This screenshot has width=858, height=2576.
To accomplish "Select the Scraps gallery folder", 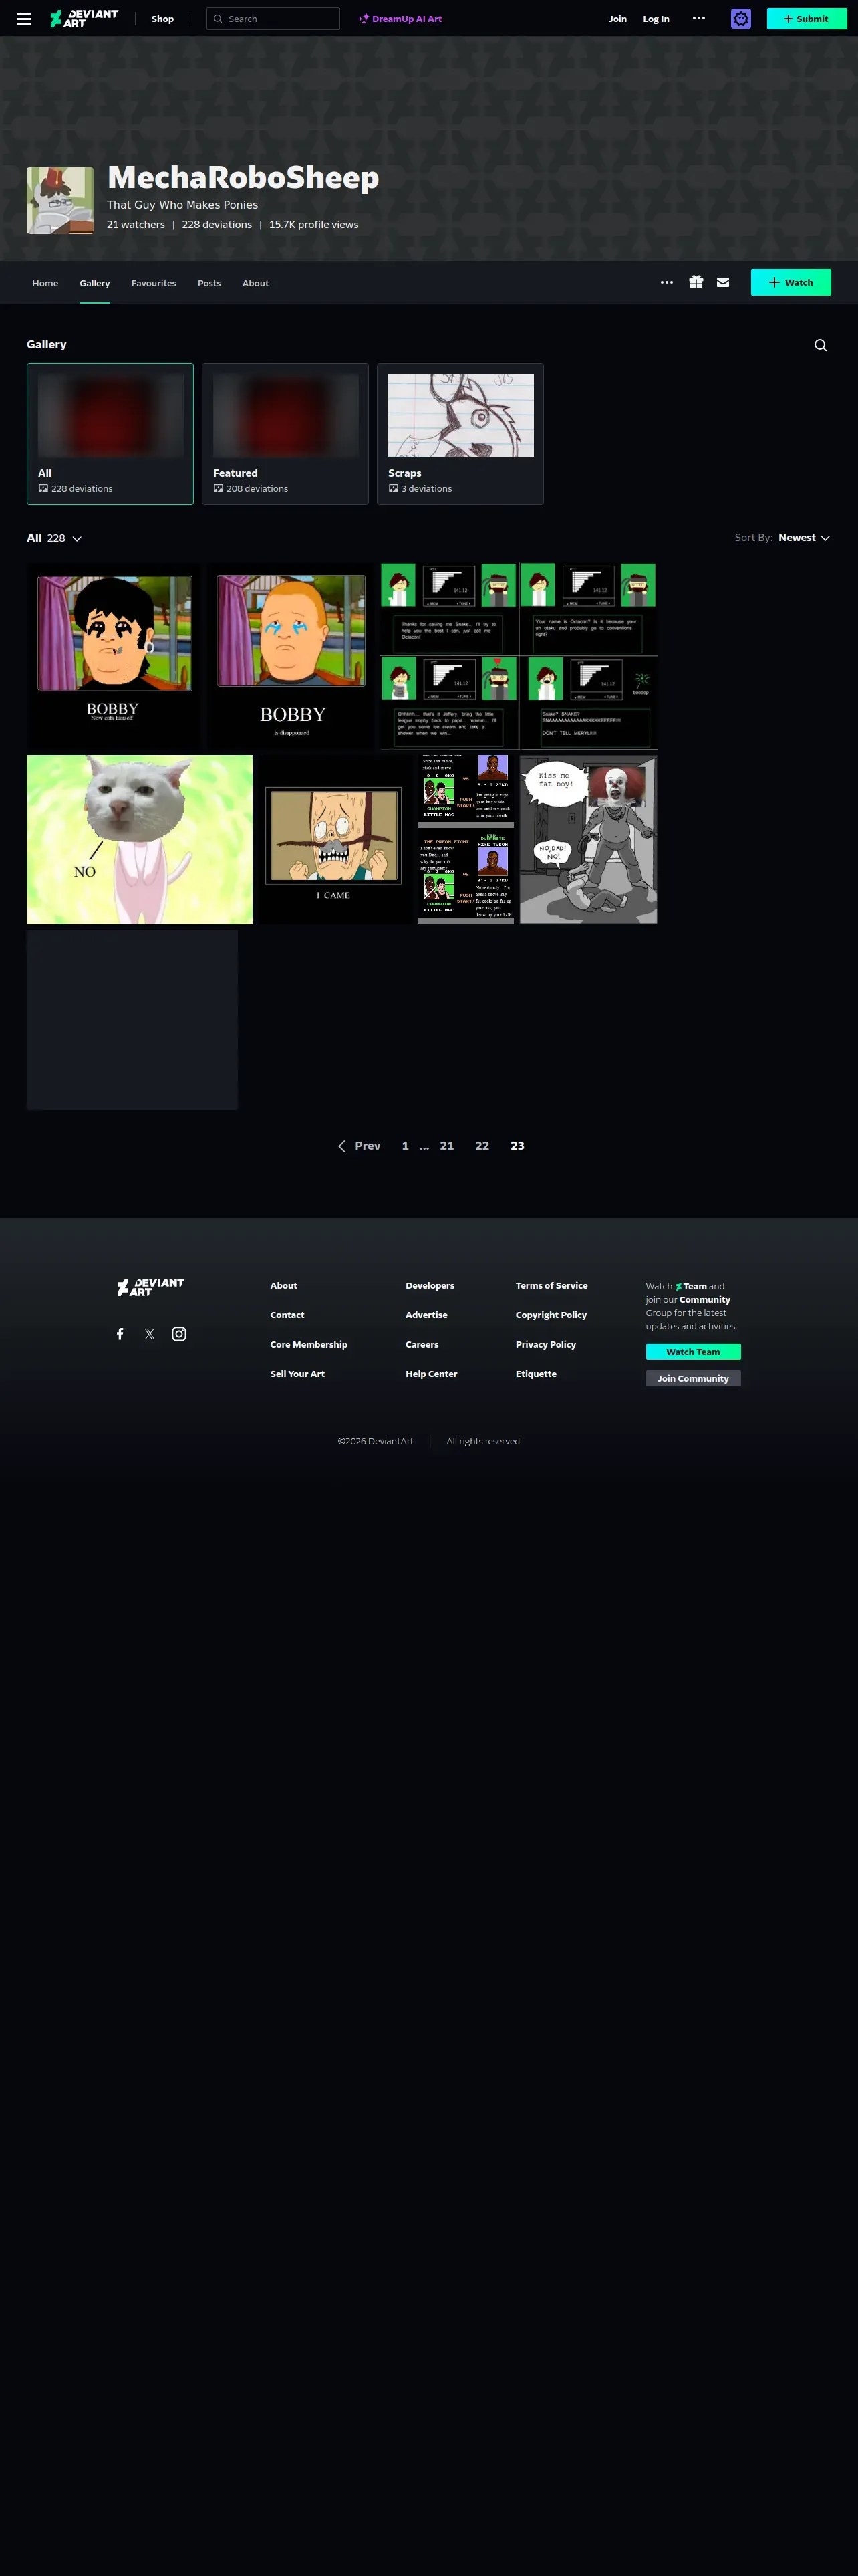I will point(460,434).
